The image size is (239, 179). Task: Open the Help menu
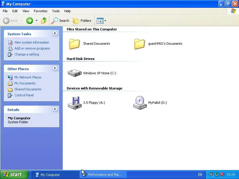coord(68,11)
